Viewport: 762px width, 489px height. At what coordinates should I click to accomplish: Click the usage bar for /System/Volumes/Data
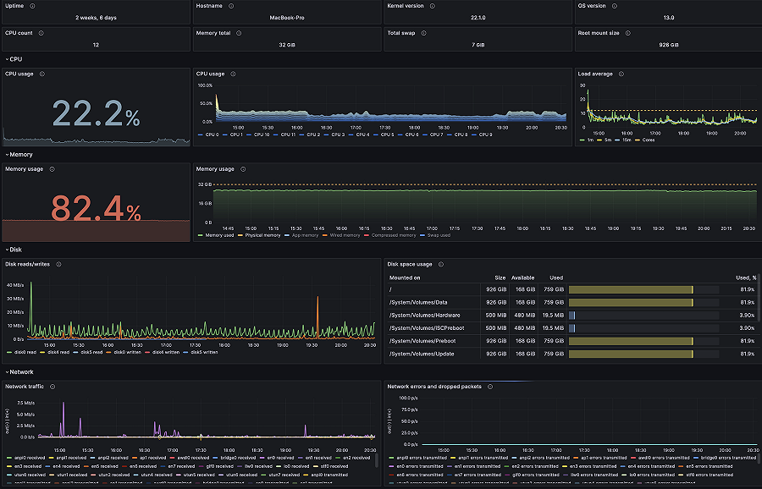click(631, 302)
